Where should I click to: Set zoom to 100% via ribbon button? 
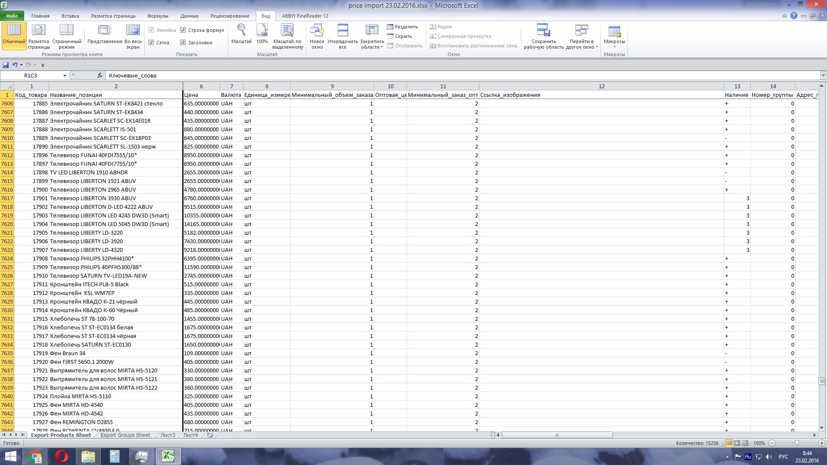[262, 34]
